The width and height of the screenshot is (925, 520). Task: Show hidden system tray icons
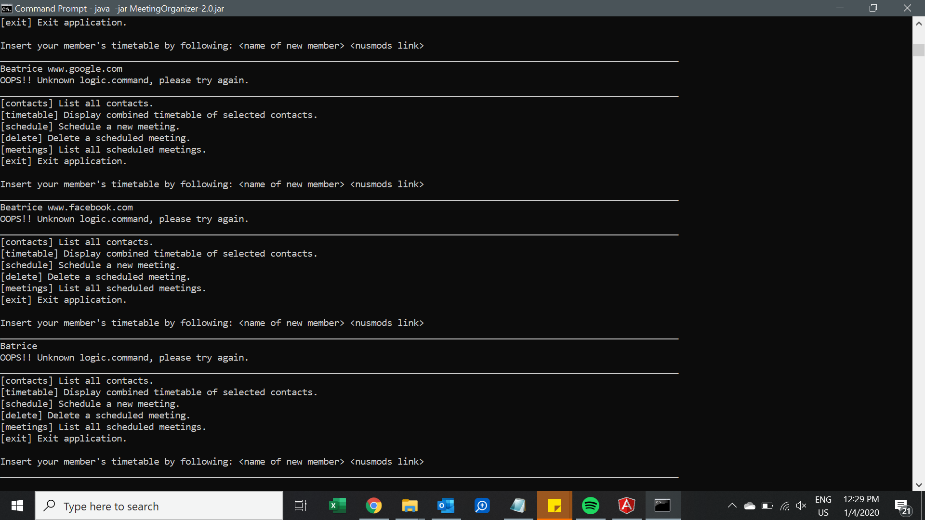pos(732,506)
